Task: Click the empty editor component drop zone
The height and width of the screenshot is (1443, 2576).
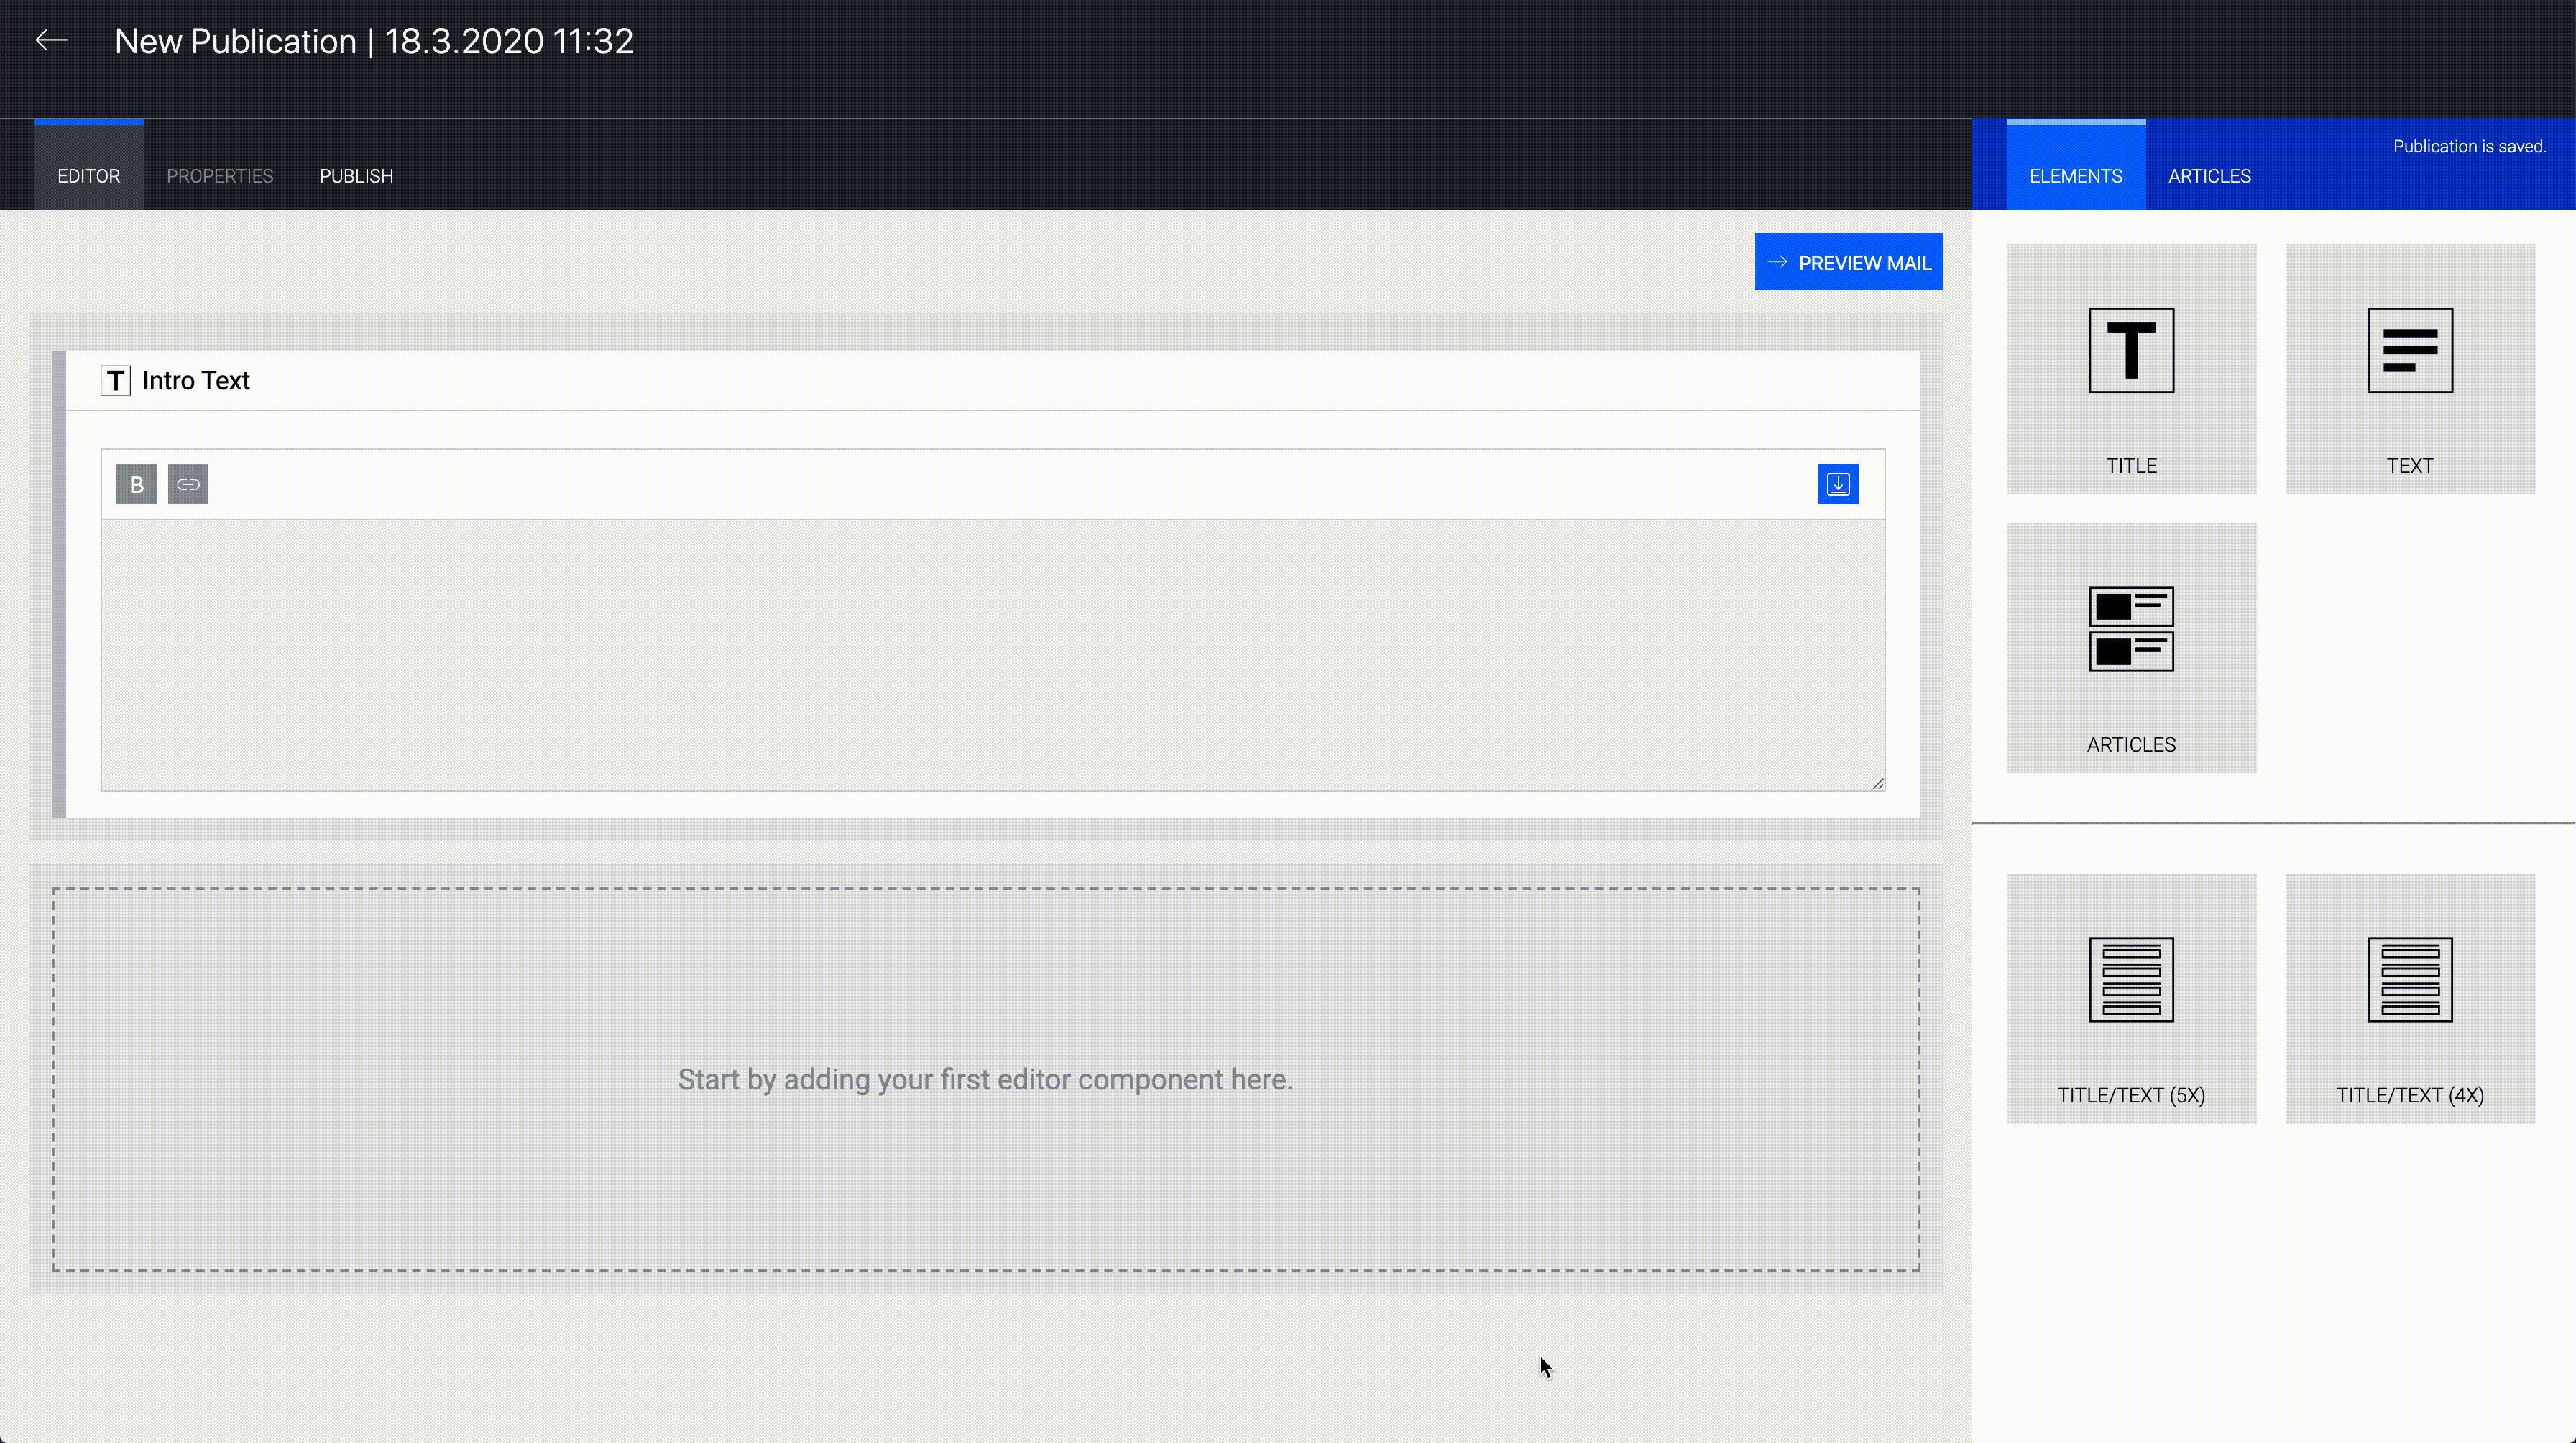Action: tap(986, 1079)
